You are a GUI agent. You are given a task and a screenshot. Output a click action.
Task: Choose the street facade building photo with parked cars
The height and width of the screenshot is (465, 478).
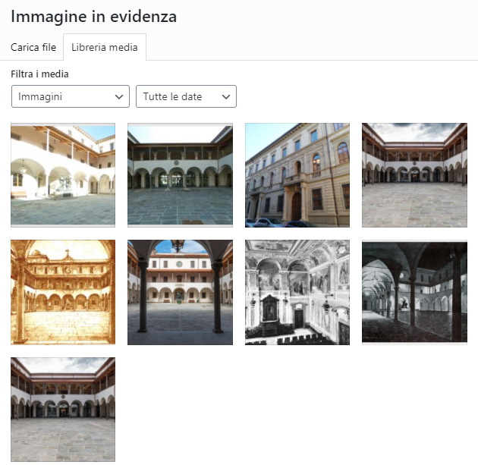tap(297, 175)
